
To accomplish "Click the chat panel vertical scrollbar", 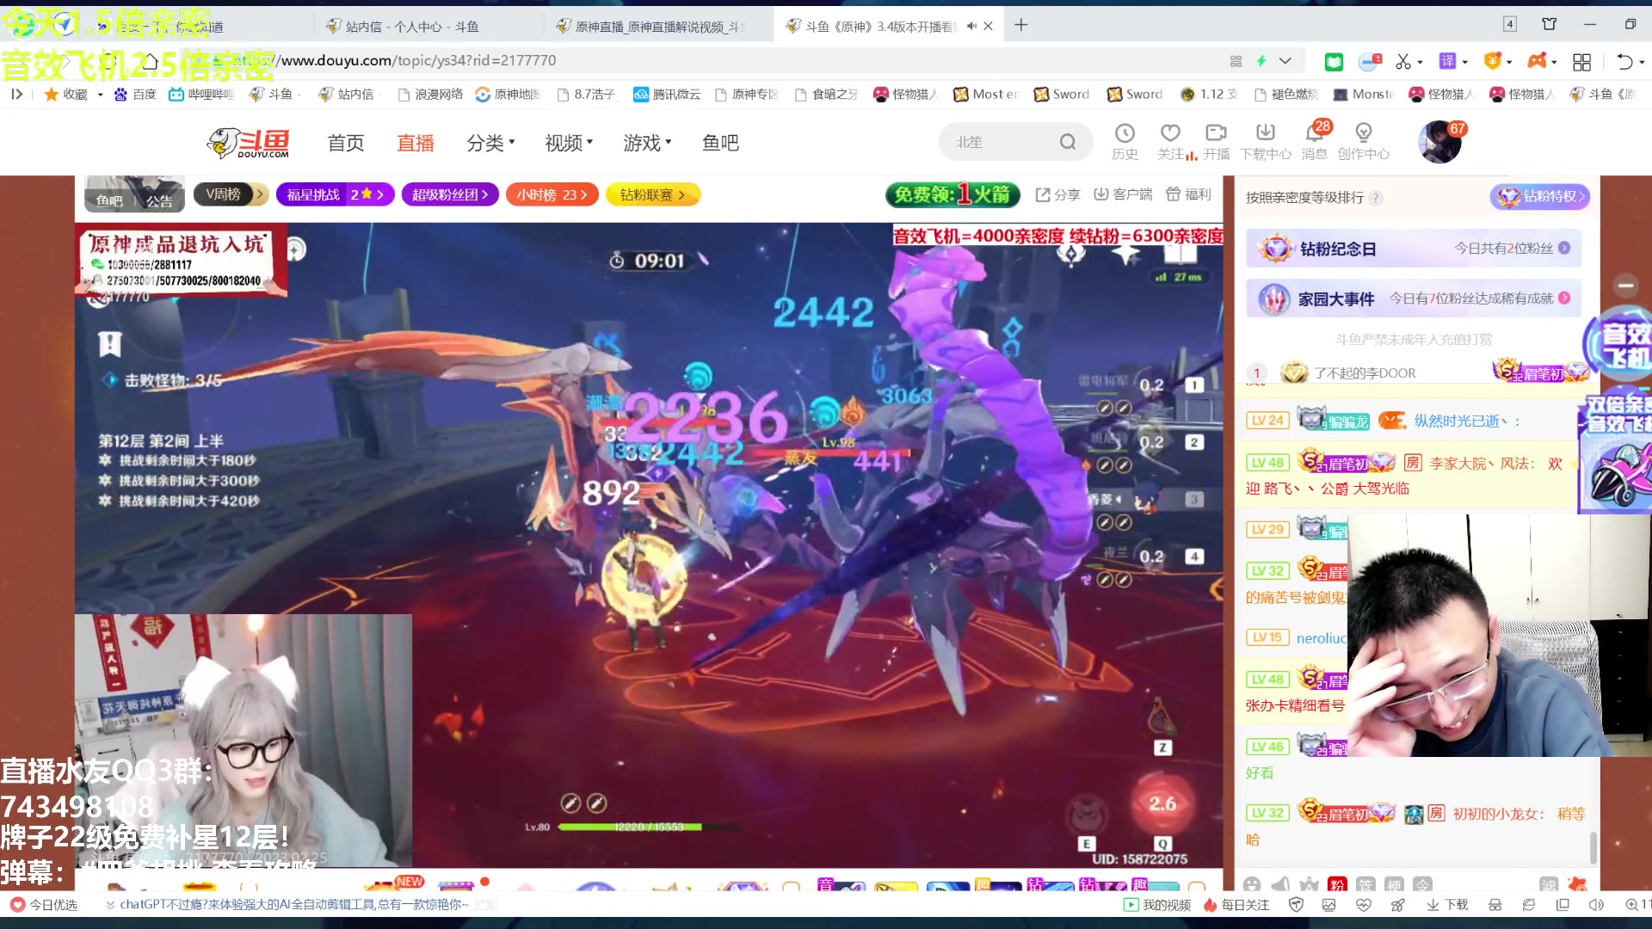I will coord(1593,847).
